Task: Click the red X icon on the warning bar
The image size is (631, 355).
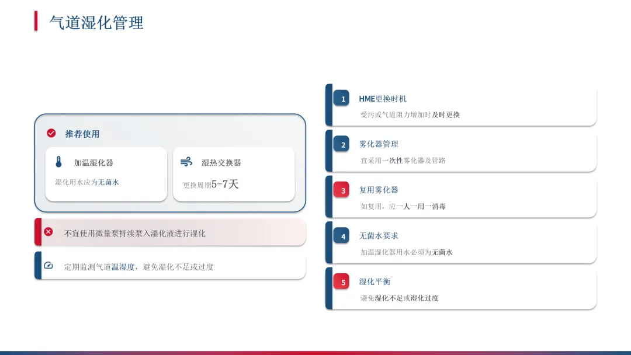Action: point(48,232)
